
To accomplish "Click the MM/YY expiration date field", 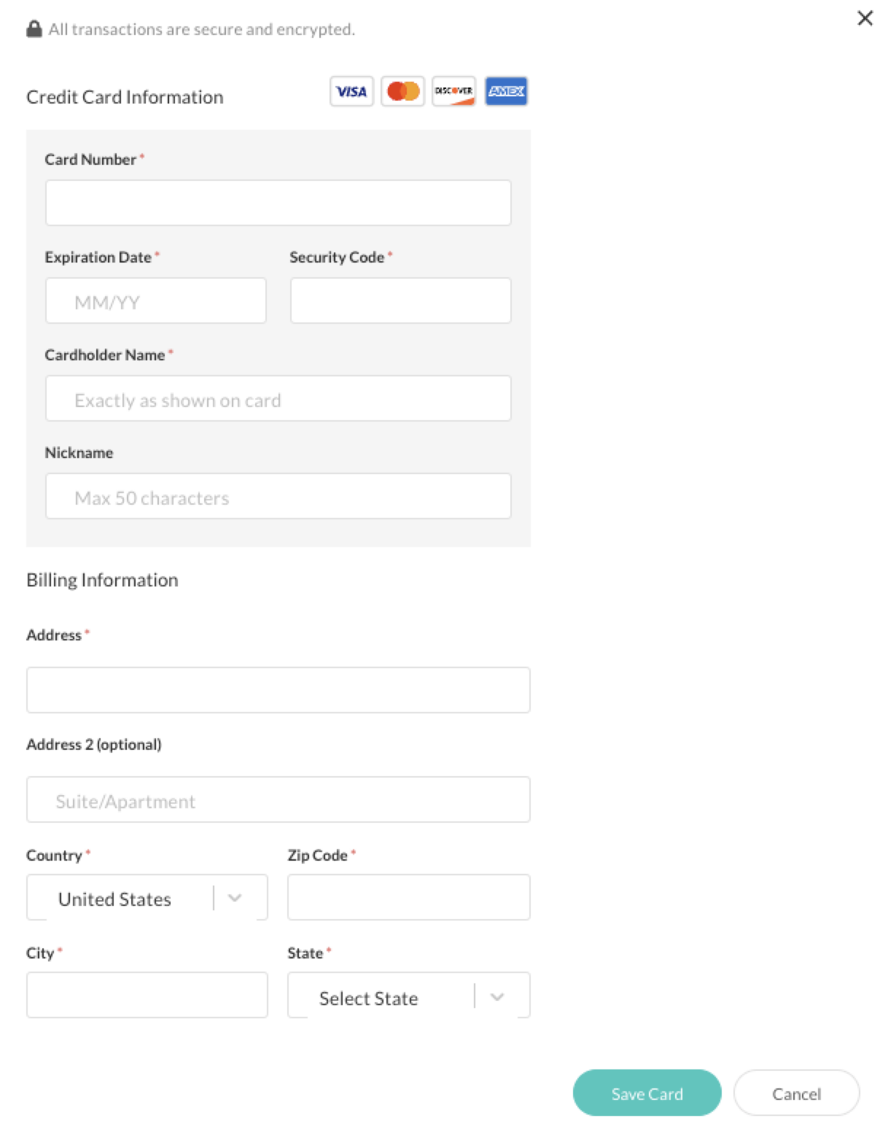I will click(155, 300).
